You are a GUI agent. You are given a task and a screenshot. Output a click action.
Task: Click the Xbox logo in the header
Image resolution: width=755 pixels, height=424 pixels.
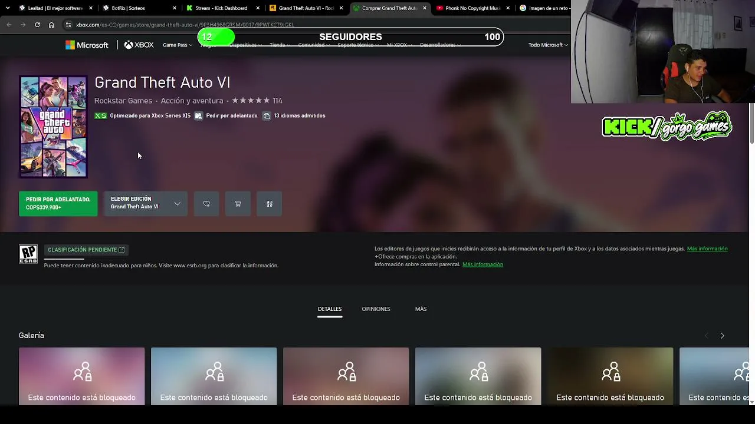pyautogui.click(x=139, y=45)
